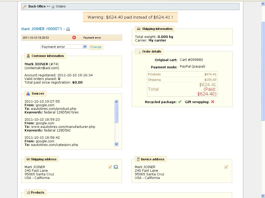Screen dimensions: 265x198
Task: Click source URL eautotires.com/product.php
Action: coord(54,109)
